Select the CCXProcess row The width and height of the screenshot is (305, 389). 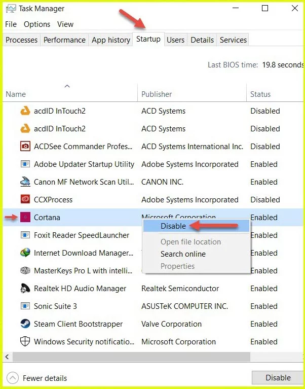153,199
